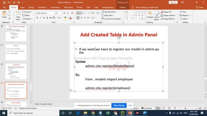This screenshot has height=116, width=207.
Task: Toggle numbered list formatting
Action: [x=83, y=13]
